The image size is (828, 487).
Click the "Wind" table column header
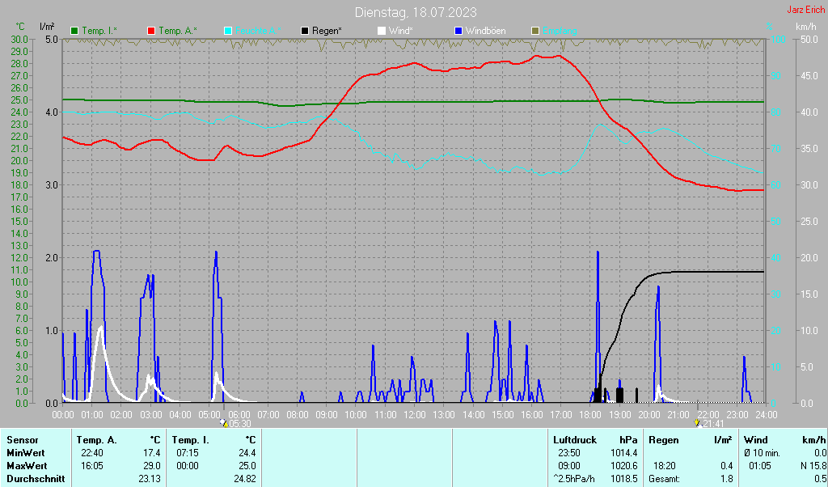756,440
